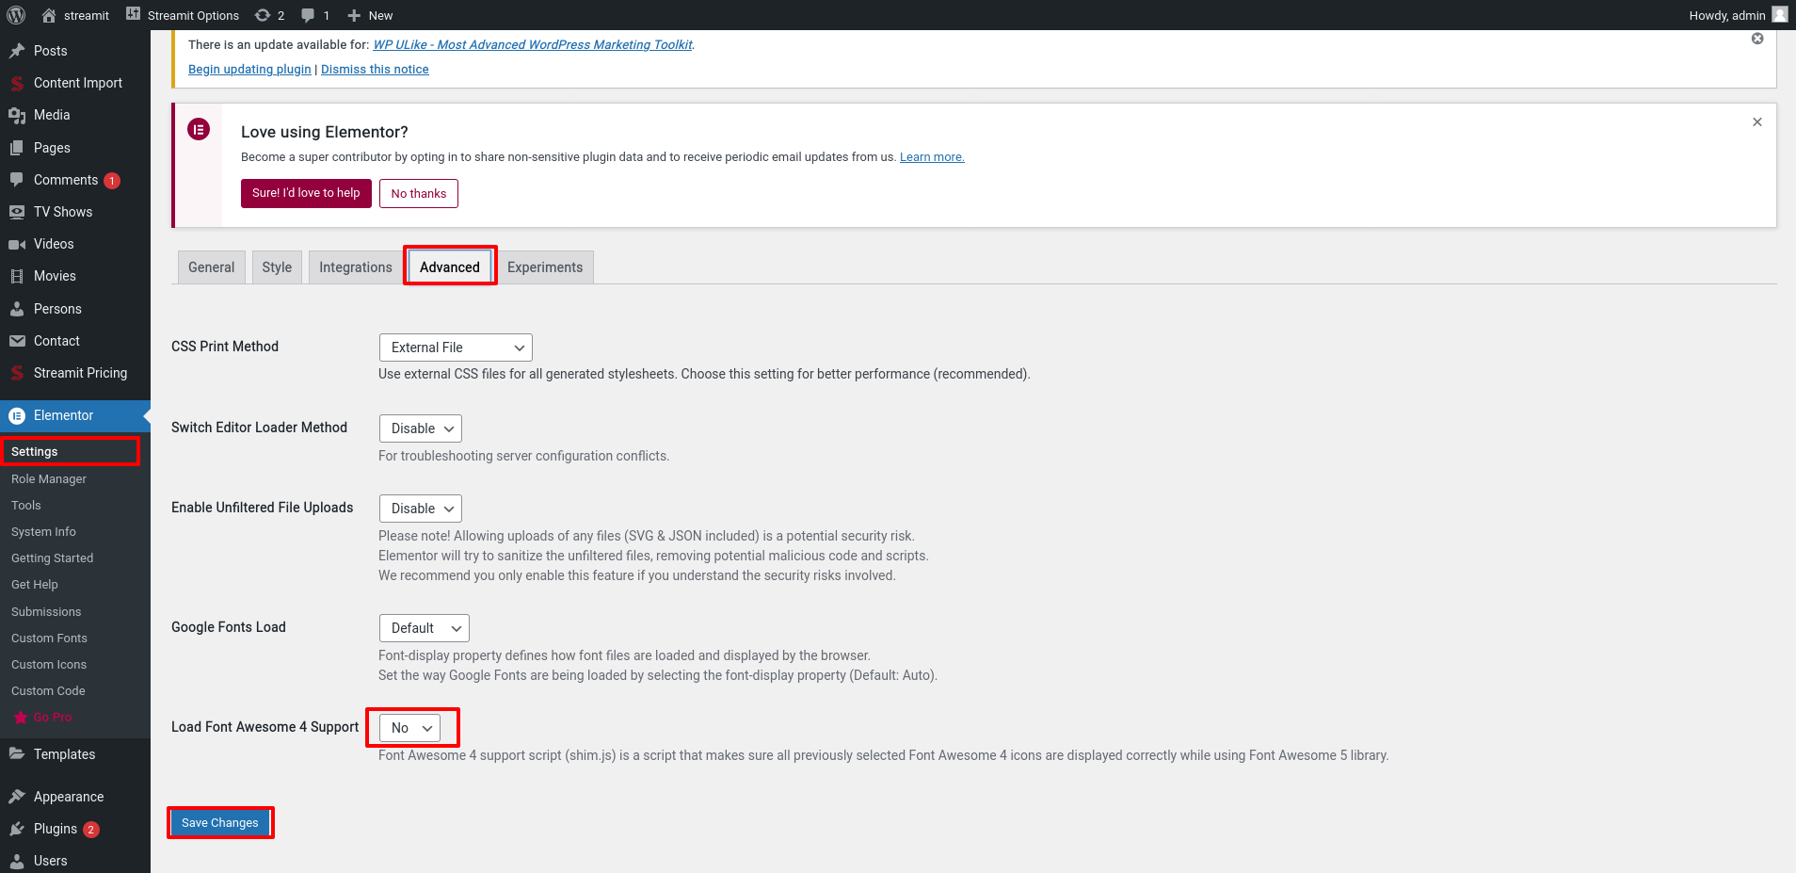Screen dimensions: 1796x873
Task: Open System Info submenu item
Action: click(x=43, y=532)
